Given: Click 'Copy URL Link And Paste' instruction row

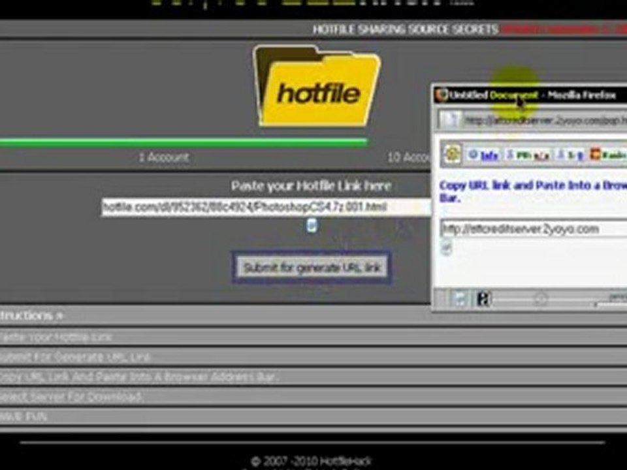Looking at the screenshot, I should tap(313, 377).
